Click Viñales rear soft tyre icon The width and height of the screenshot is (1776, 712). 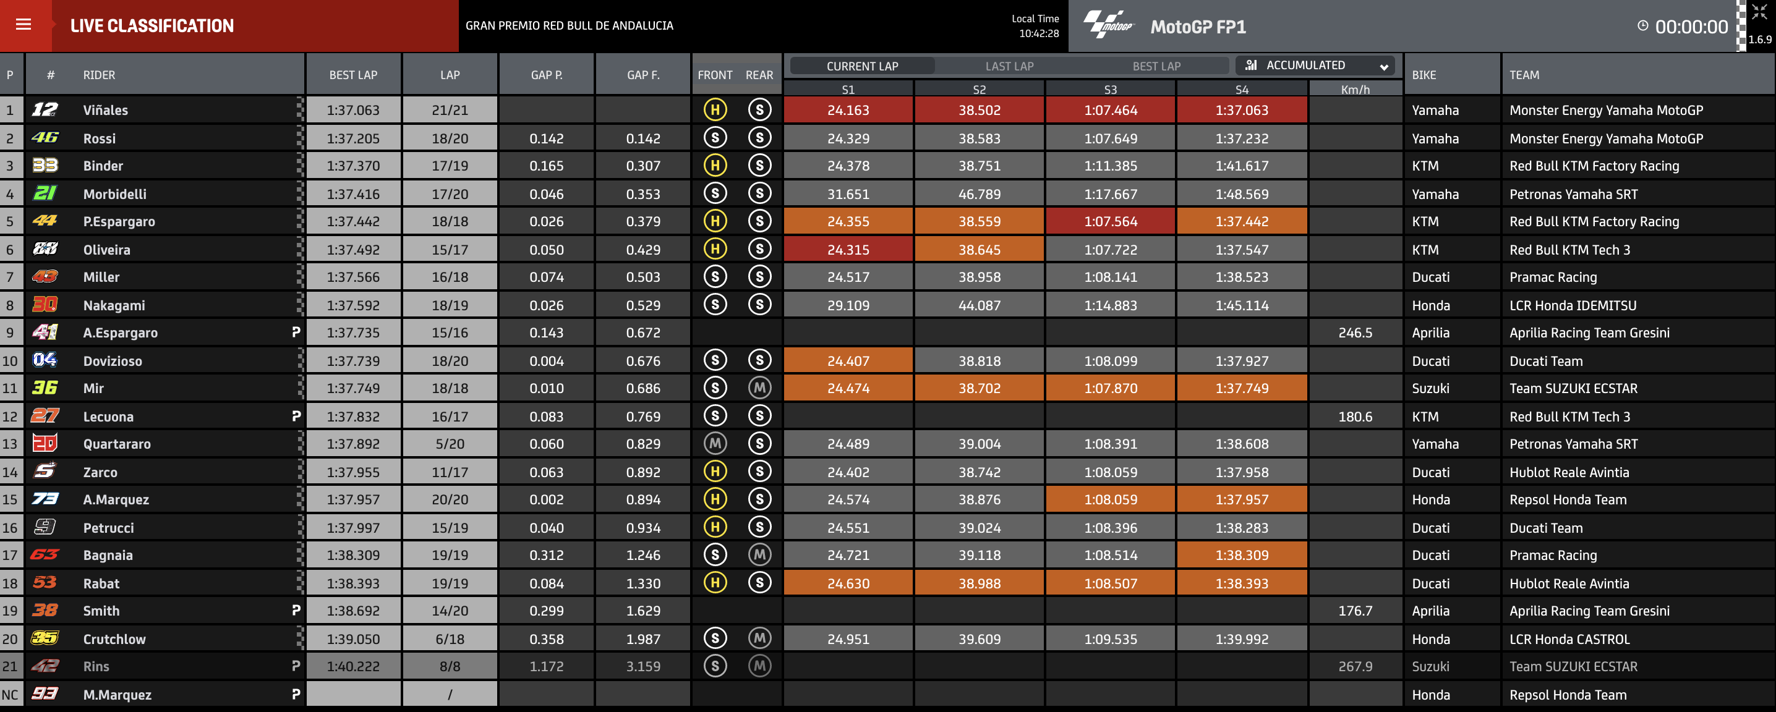(x=759, y=109)
